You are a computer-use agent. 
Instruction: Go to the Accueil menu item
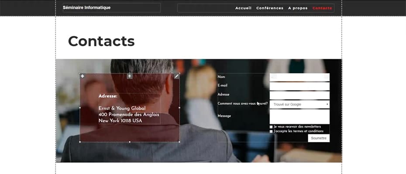click(244, 8)
